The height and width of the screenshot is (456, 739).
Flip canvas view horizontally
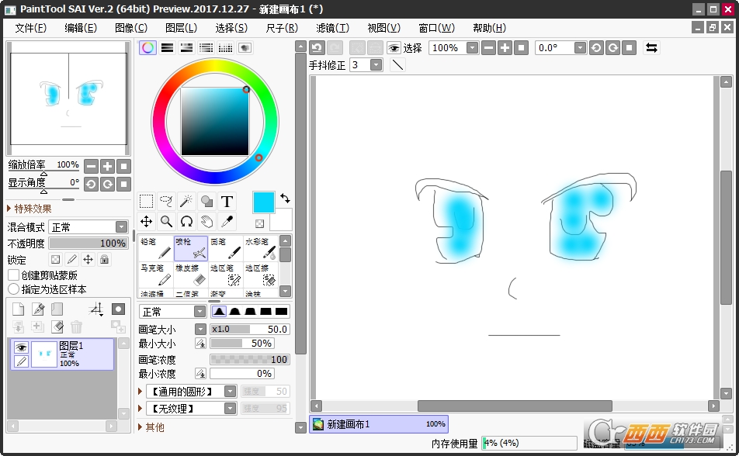652,47
